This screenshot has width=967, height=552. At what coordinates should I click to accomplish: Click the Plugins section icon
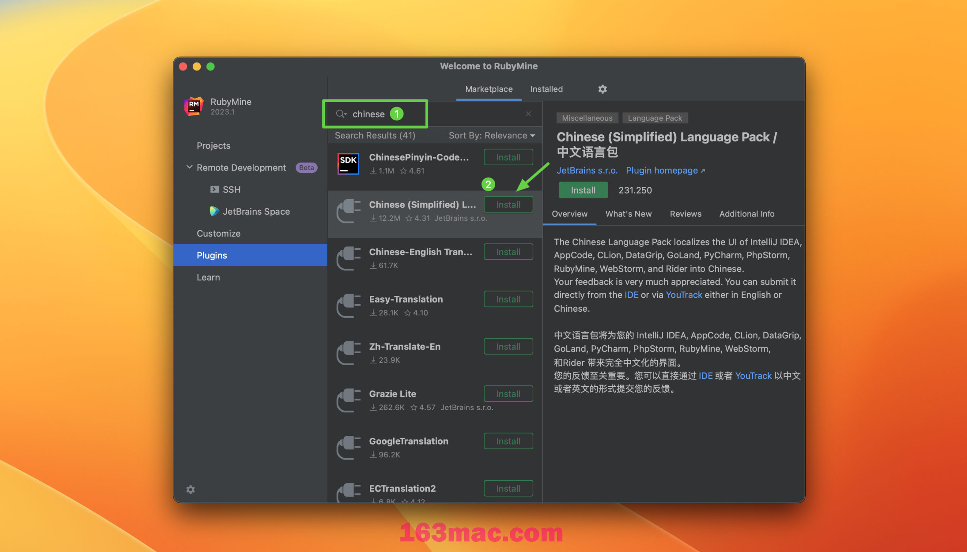click(x=211, y=255)
